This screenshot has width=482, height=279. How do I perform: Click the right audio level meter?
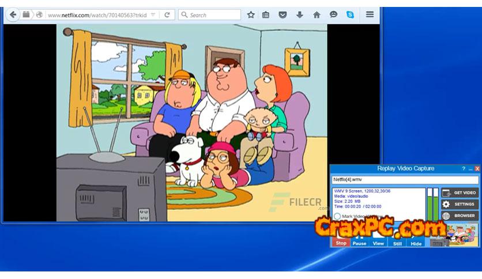click(436, 204)
